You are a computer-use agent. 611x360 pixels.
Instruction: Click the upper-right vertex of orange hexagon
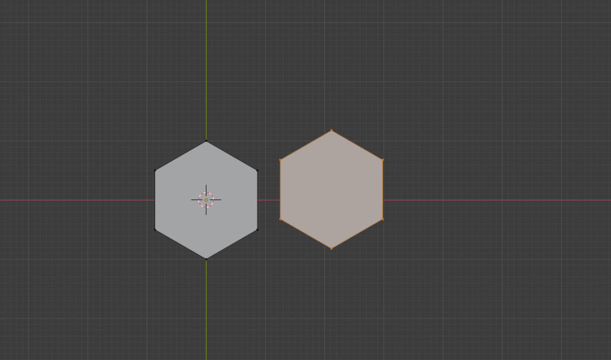coord(382,160)
